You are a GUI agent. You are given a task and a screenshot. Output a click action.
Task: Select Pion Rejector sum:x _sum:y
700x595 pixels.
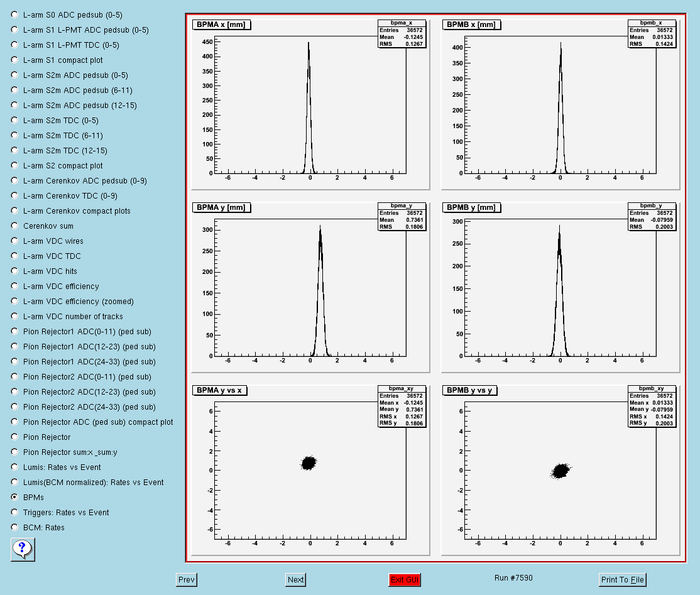(14, 452)
